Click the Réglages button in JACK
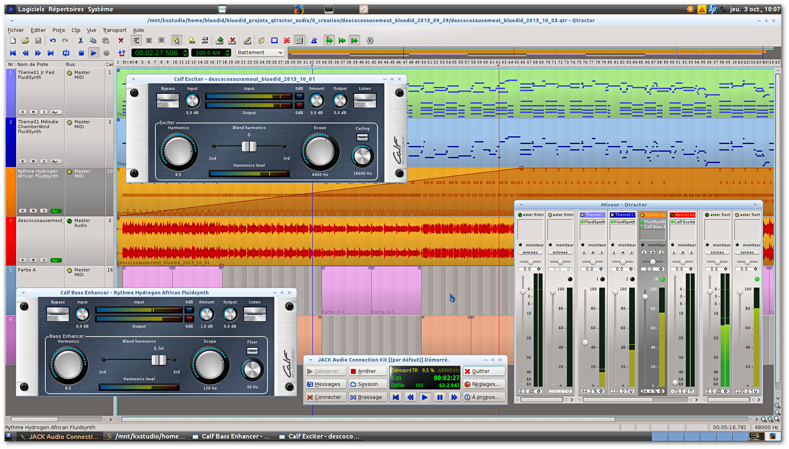Viewport: 789px width, 449px height. pos(484,384)
